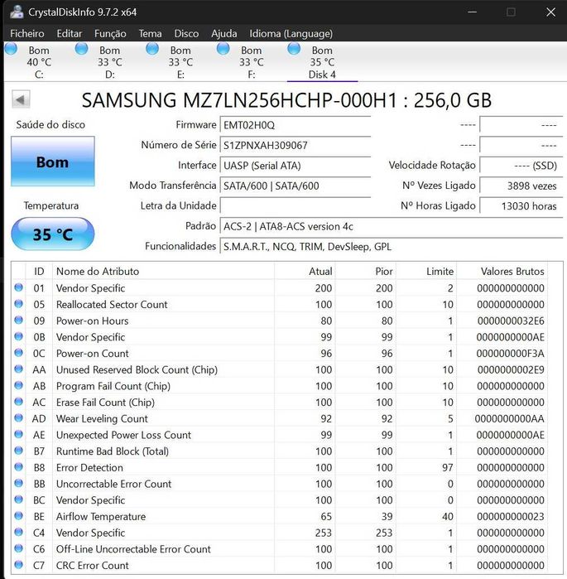This screenshot has width=567, height=579.
Task: Click raw value 0000000002E9
Action: [x=511, y=369]
